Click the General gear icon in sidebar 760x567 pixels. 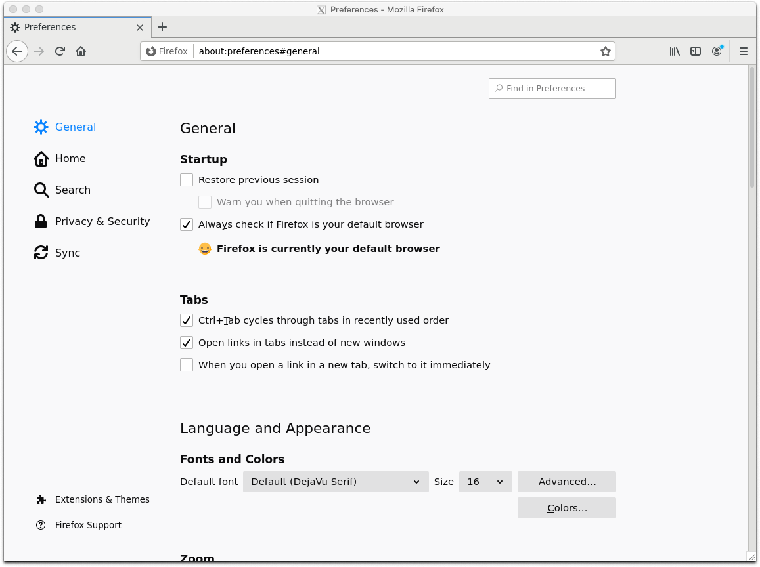(x=41, y=127)
